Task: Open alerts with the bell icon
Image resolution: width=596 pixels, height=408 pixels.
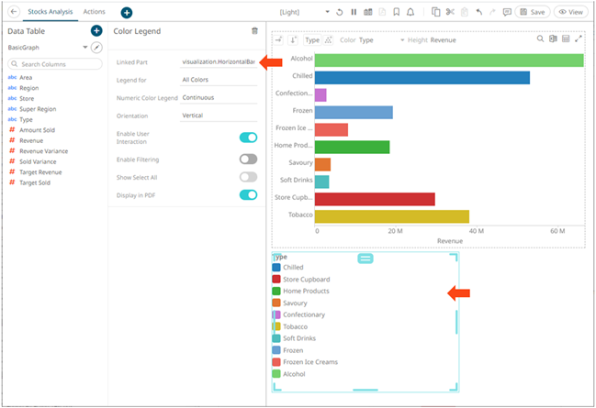Action: pos(410,12)
